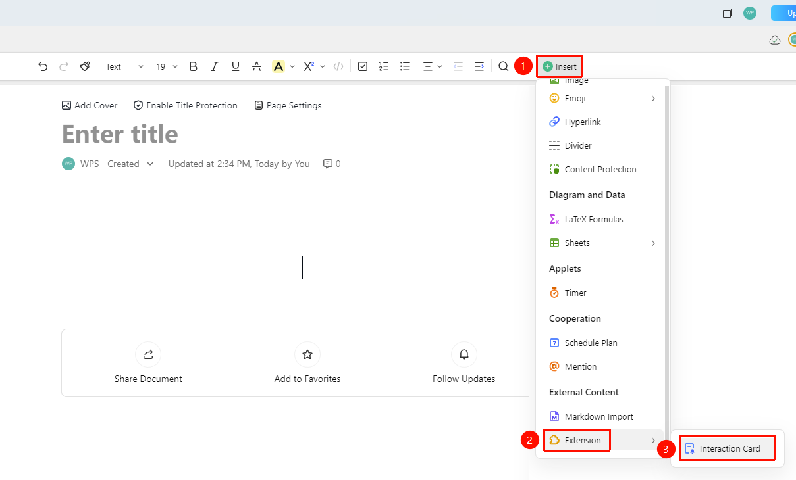The width and height of the screenshot is (796, 480).
Task: Choose Content Protection menu item
Action: pyautogui.click(x=602, y=170)
